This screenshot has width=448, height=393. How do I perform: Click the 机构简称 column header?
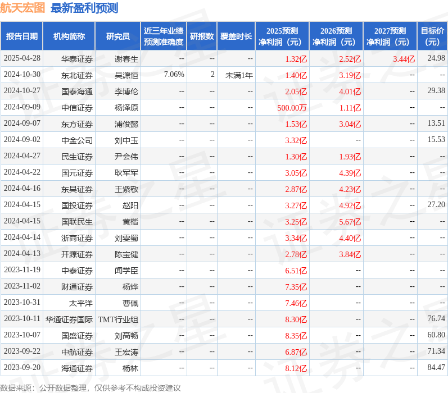[x=69, y=36]
